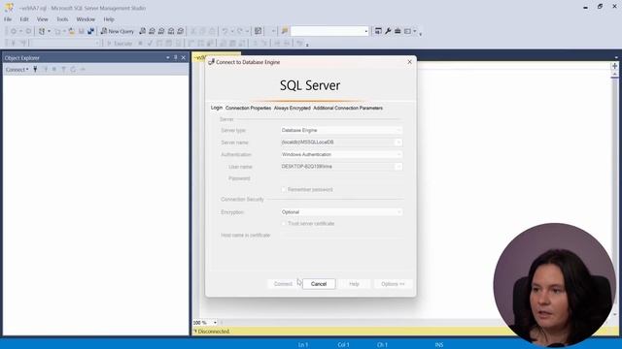Open the Connect dropdown in Object Explorer
Image resolution: width=622 pixels, height=349 pixels.
[x=17, y=69]
